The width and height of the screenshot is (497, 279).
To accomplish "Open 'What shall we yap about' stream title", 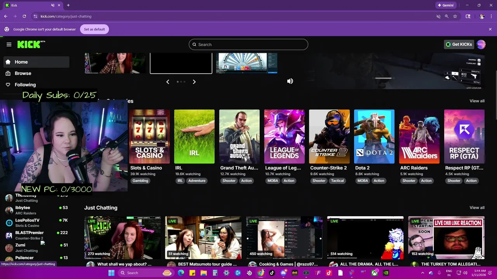I will click(124, 264).
